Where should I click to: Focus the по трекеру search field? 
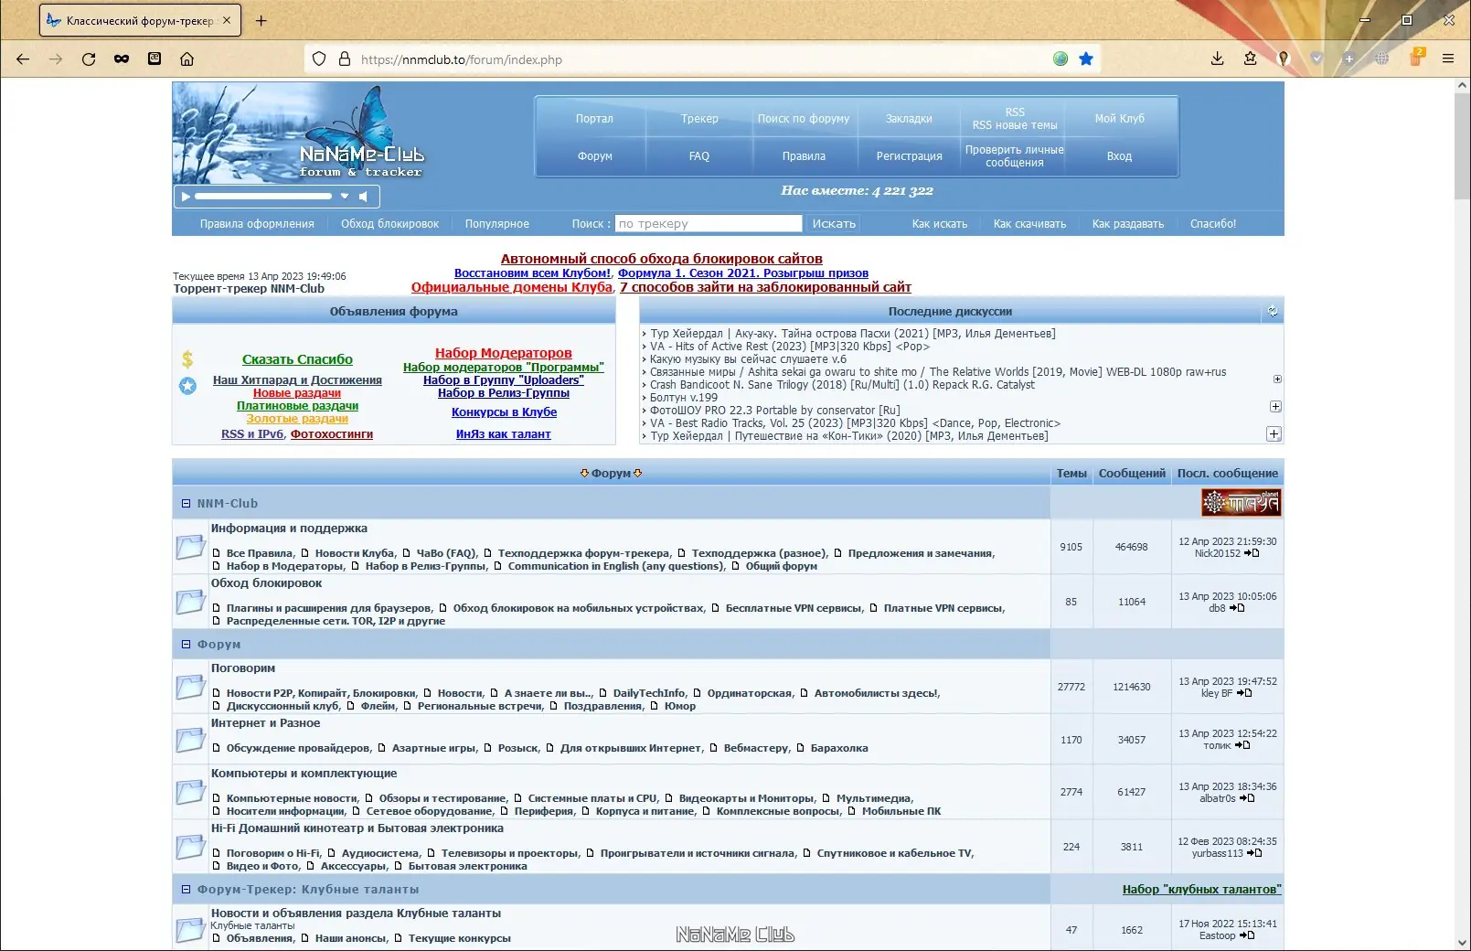pyautogui.click(x=709, y=224)
